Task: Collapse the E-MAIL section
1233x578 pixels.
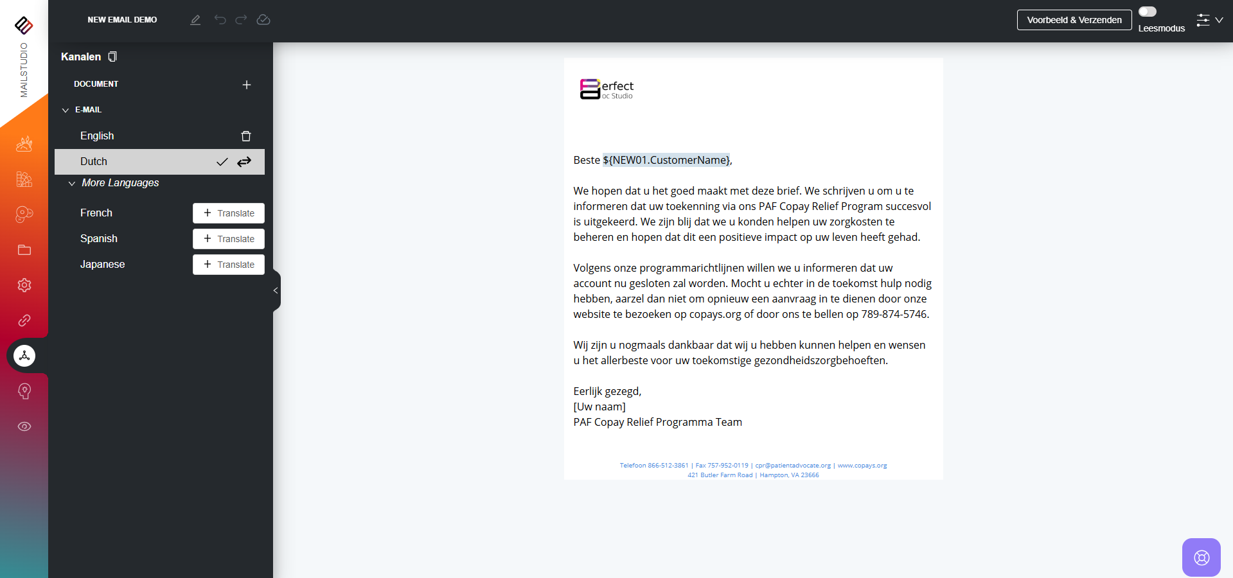Action: pos(66,110)
